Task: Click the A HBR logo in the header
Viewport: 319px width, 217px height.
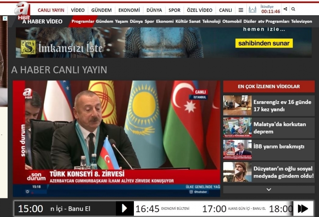Action: 23,11
